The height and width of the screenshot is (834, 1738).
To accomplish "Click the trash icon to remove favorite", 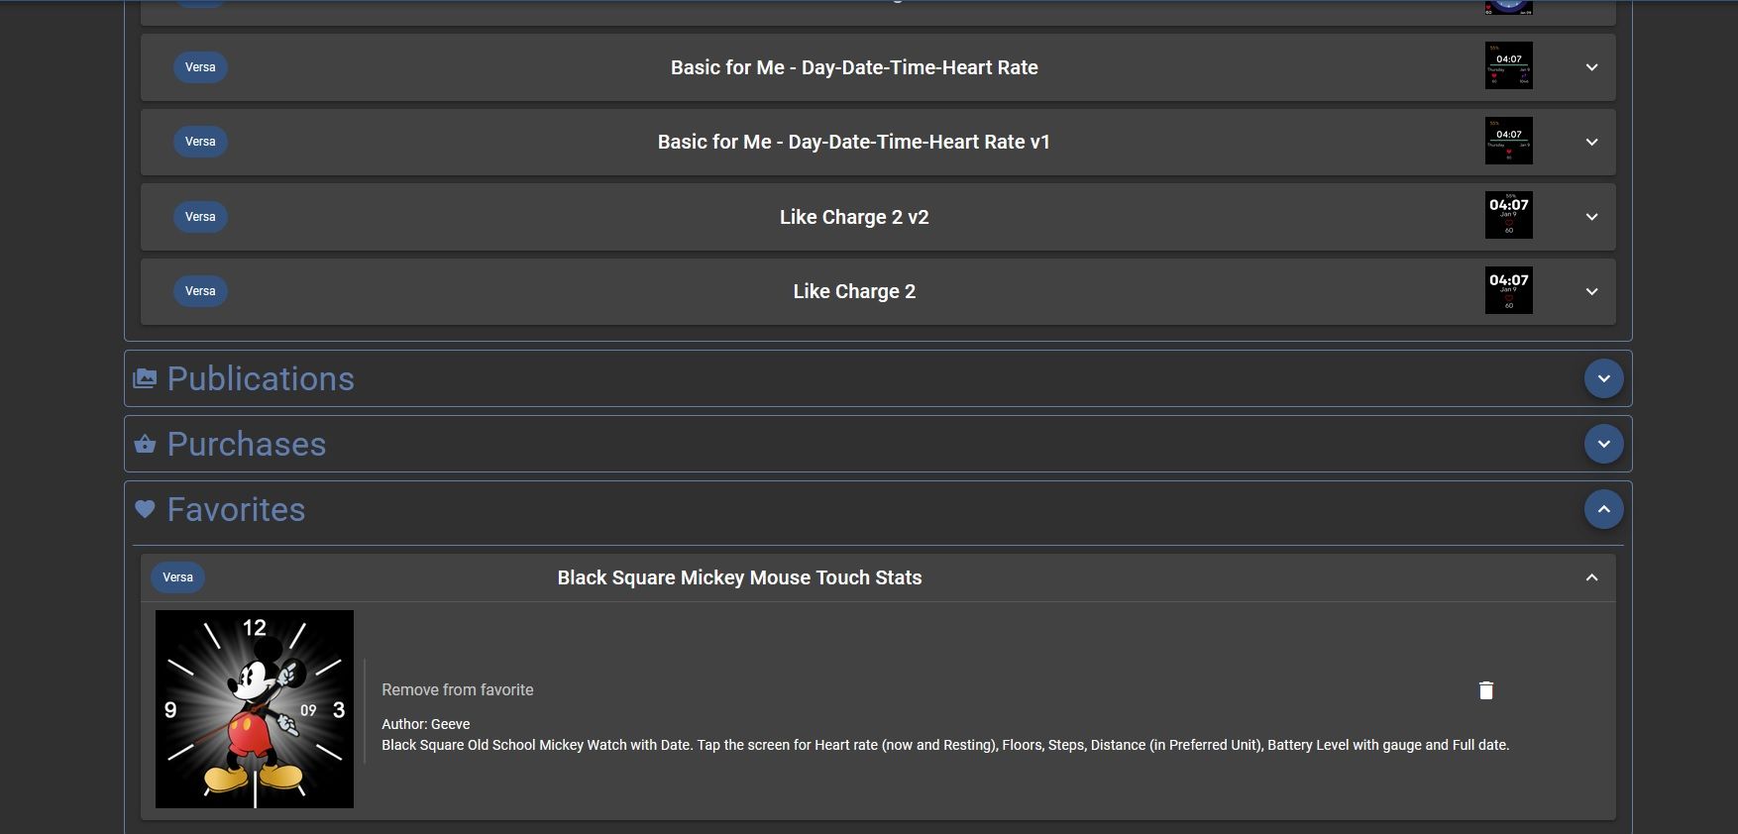I will tap(1485, 690).
